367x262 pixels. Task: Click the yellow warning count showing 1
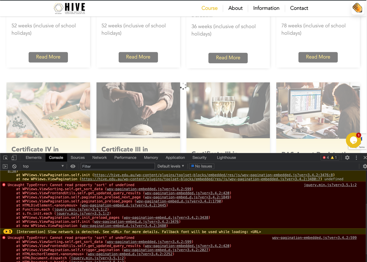pyautogui.click(x=334, y=158)
